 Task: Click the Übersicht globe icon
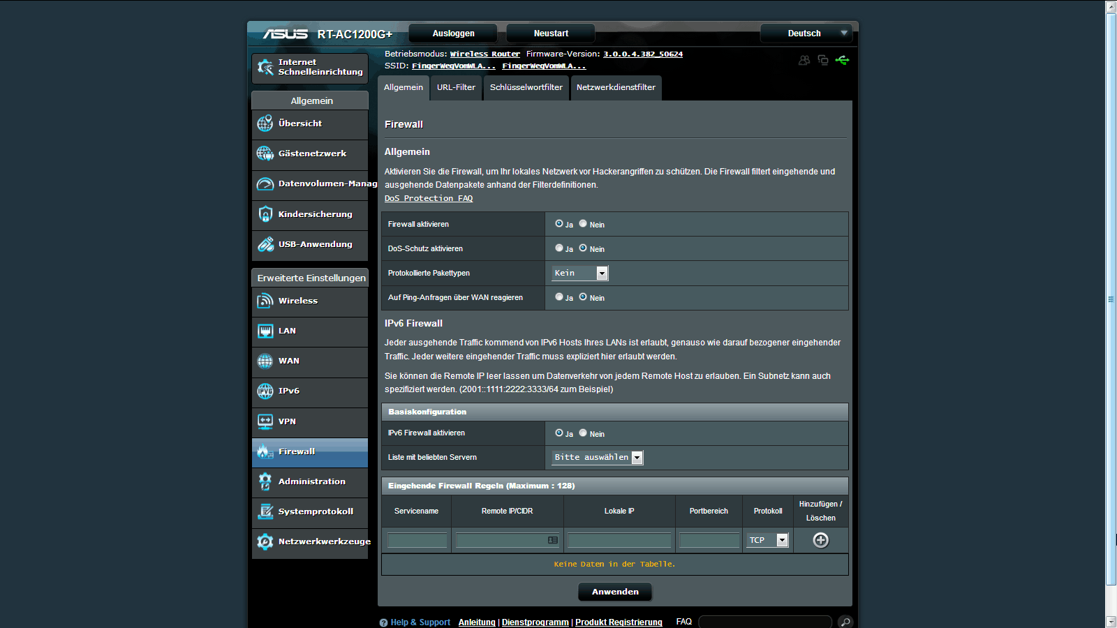tap(265, 124)
